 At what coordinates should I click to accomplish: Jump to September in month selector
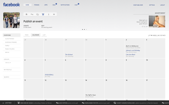click(x=160, y=36)
